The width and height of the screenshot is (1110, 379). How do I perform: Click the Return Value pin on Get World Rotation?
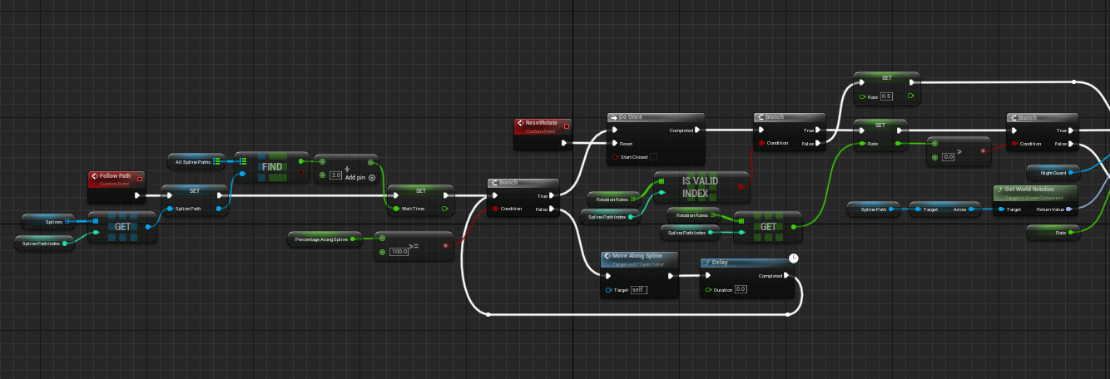[1071, 209]
